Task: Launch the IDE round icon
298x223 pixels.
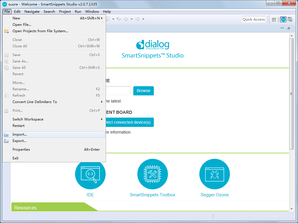Action: click(x=90, y=174)
